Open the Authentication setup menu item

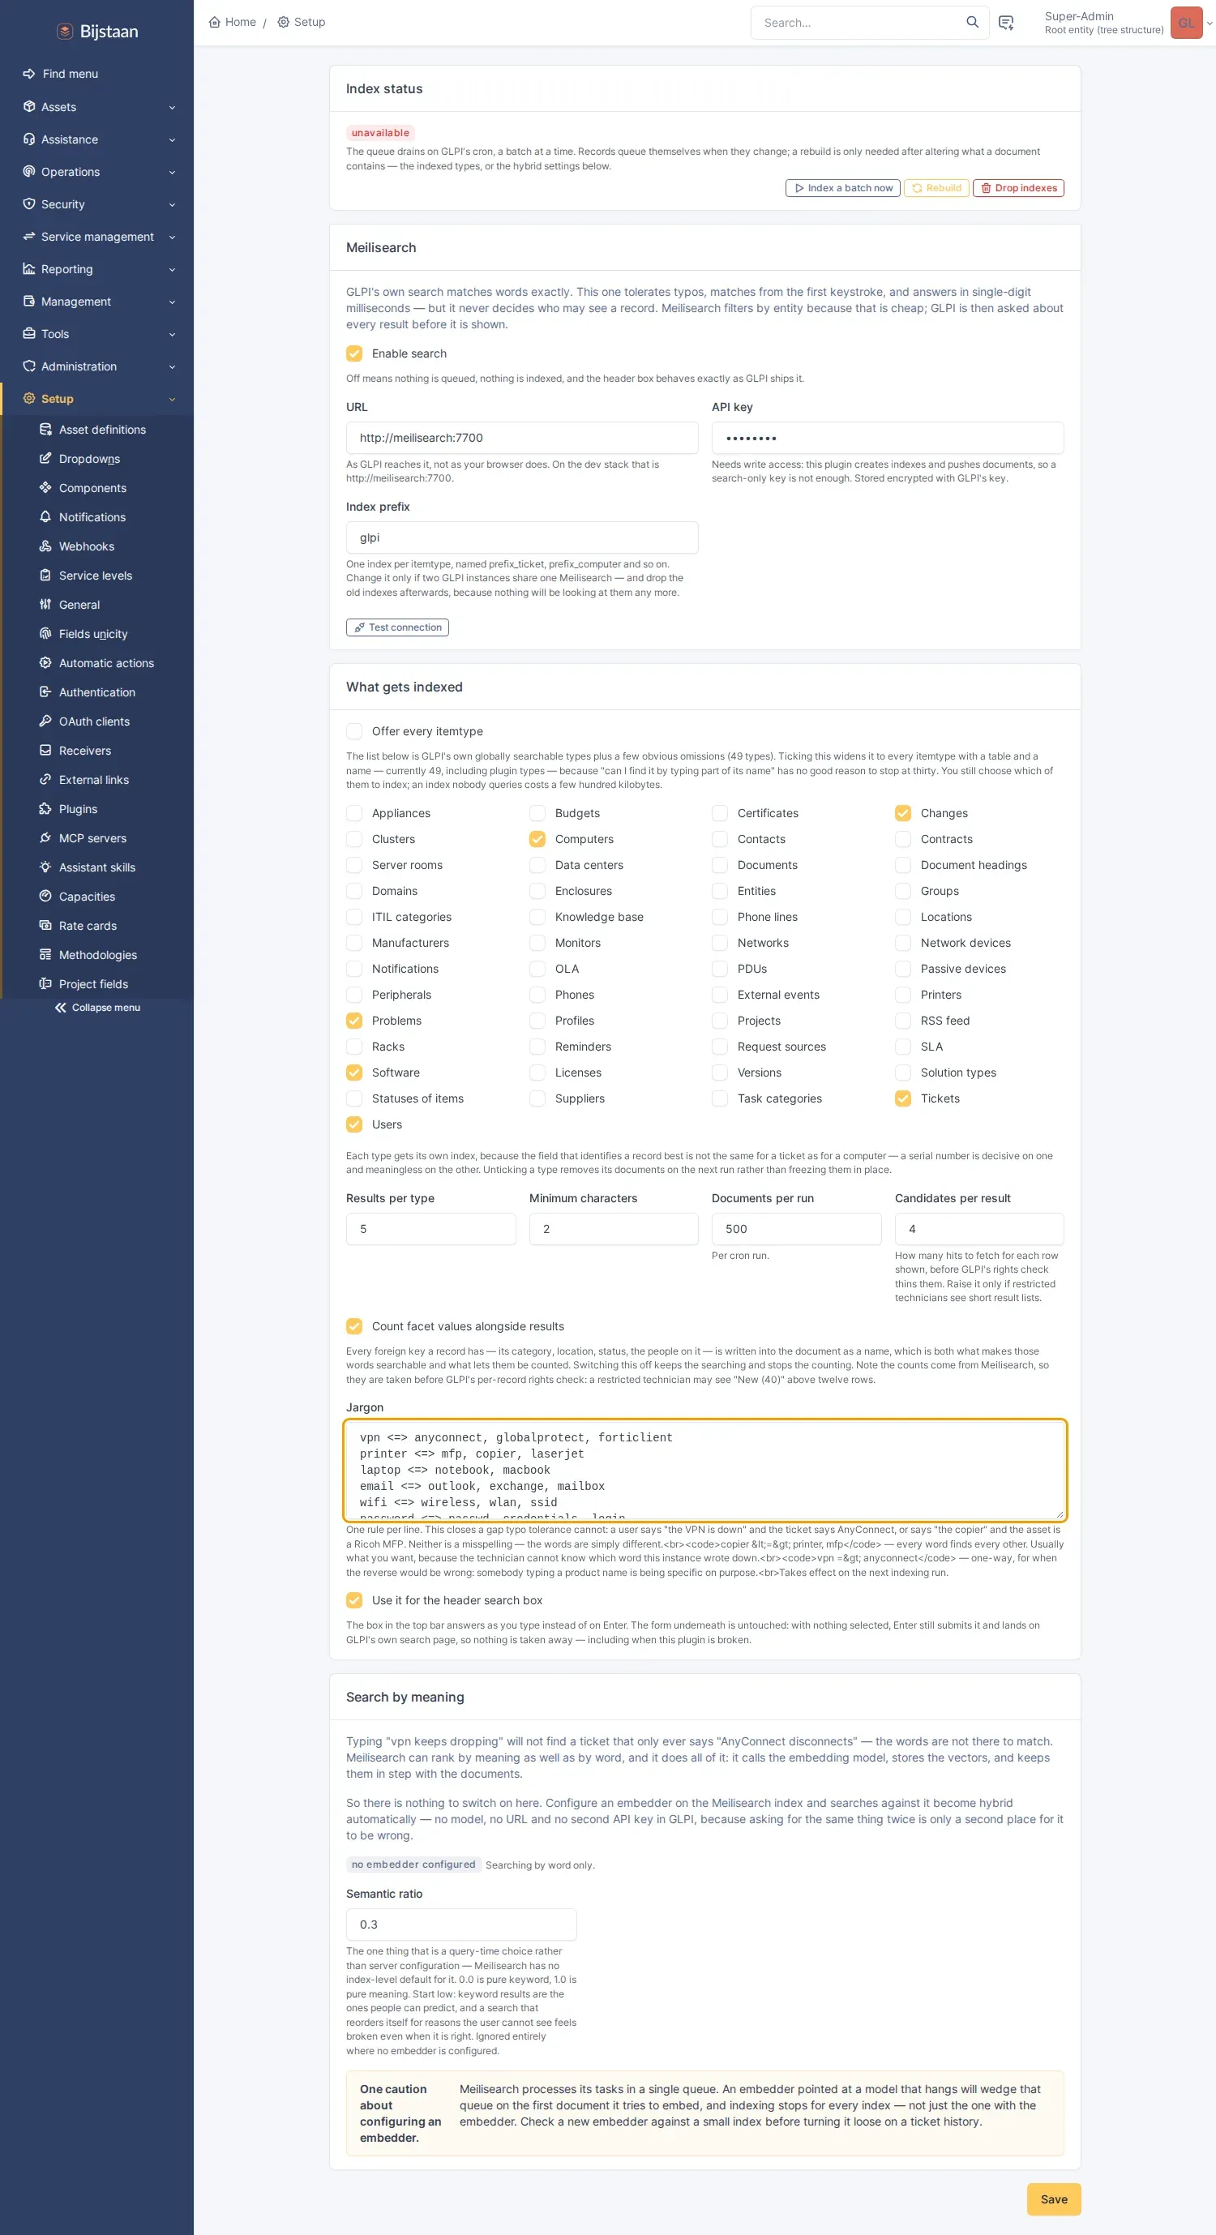97,692
